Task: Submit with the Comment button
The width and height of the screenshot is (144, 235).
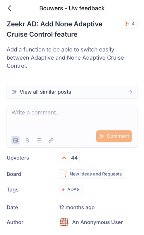Action: 114,136
